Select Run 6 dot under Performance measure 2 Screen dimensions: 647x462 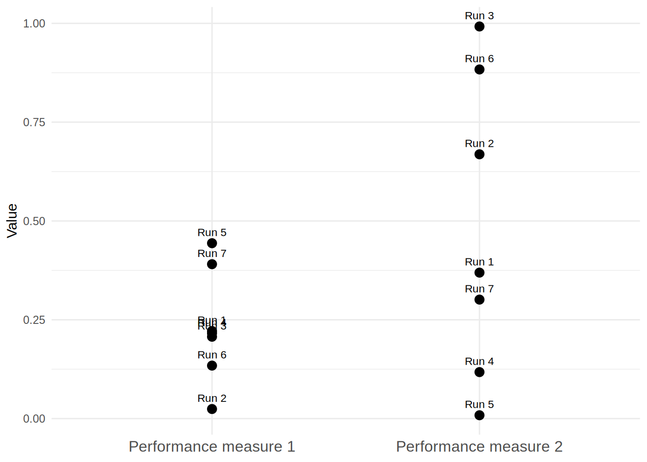[x=479, y=69]
